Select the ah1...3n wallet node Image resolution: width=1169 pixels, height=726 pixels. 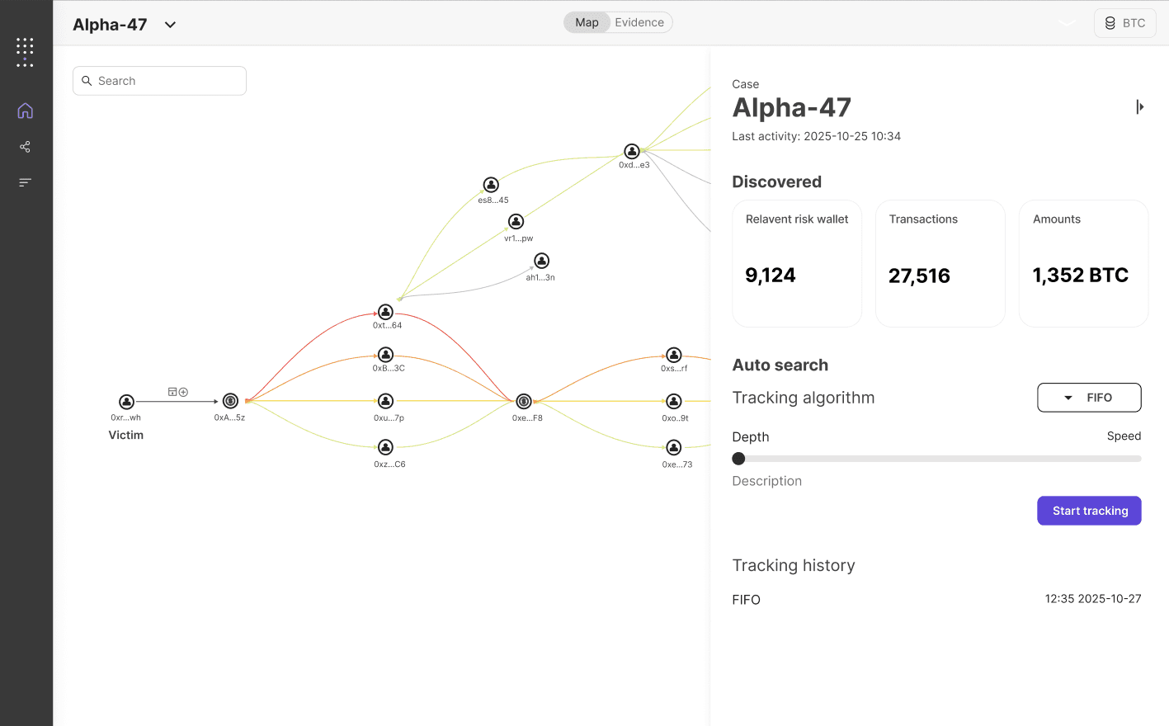click(541, 261)
